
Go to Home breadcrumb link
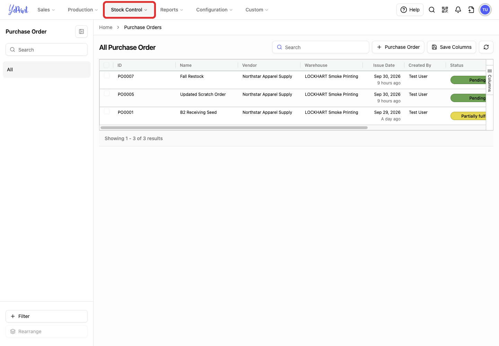106,27
